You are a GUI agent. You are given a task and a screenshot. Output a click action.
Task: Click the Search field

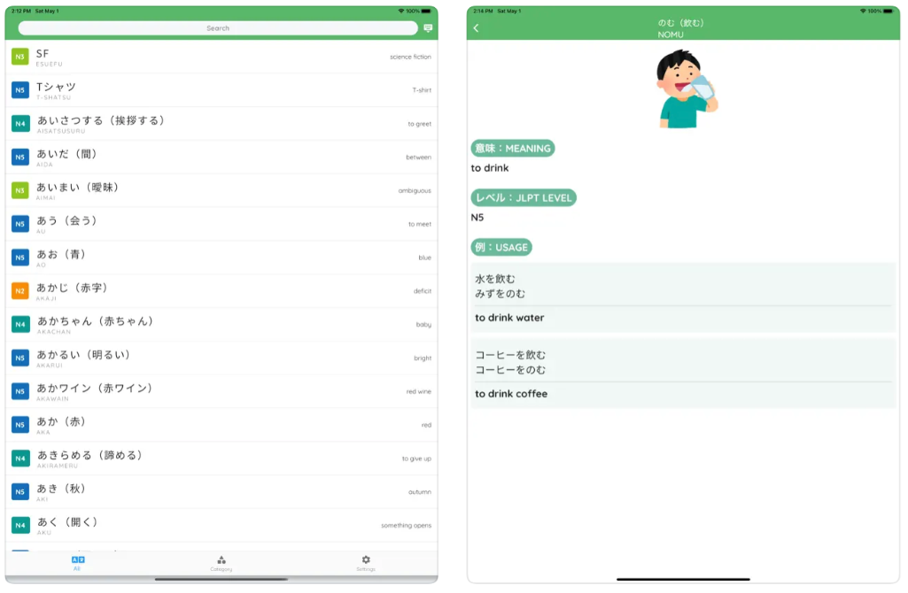click(x=218, y=28)
